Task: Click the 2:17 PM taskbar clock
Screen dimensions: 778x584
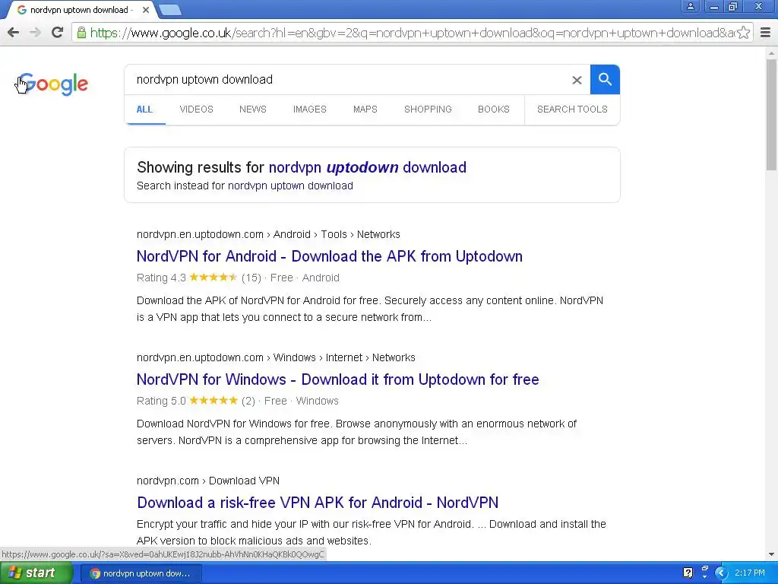Action: (750, 573)
